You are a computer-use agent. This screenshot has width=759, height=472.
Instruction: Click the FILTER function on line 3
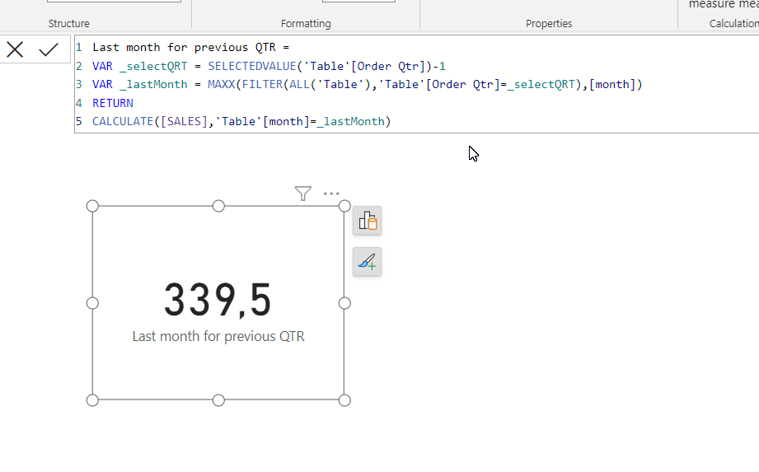point(262,85)
